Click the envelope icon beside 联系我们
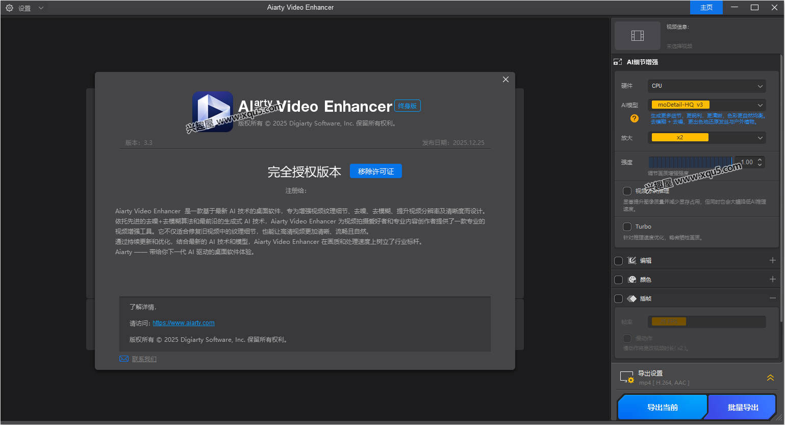This screenshot has width=785, height=425. (123, 359)
